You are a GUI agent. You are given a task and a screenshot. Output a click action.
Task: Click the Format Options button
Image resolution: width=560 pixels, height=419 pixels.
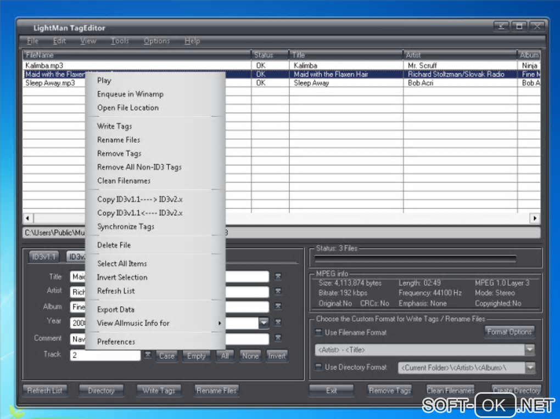(509, 332)
